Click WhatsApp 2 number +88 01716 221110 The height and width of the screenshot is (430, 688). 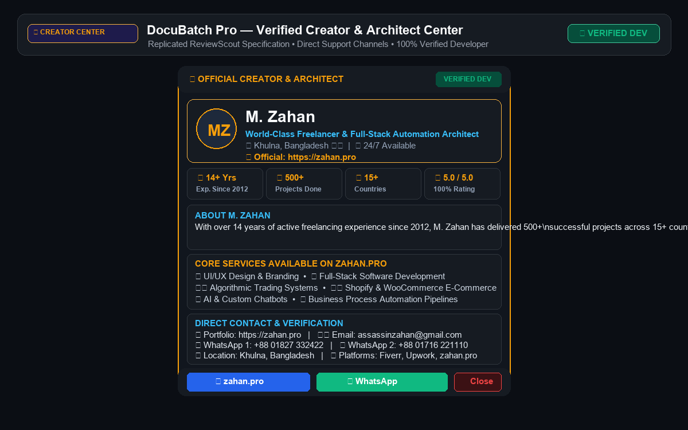404,345
